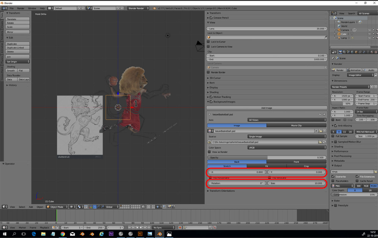Viewport: 378px width, 238px height.
Task: Toggle Cube visibility eye in outliner
Action: tap(370, 34)
